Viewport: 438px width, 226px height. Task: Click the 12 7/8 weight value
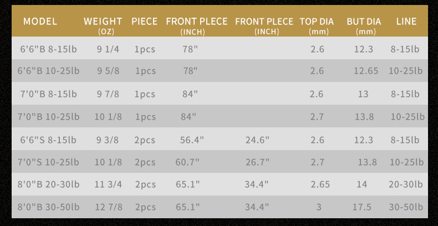tap(109, 207)
